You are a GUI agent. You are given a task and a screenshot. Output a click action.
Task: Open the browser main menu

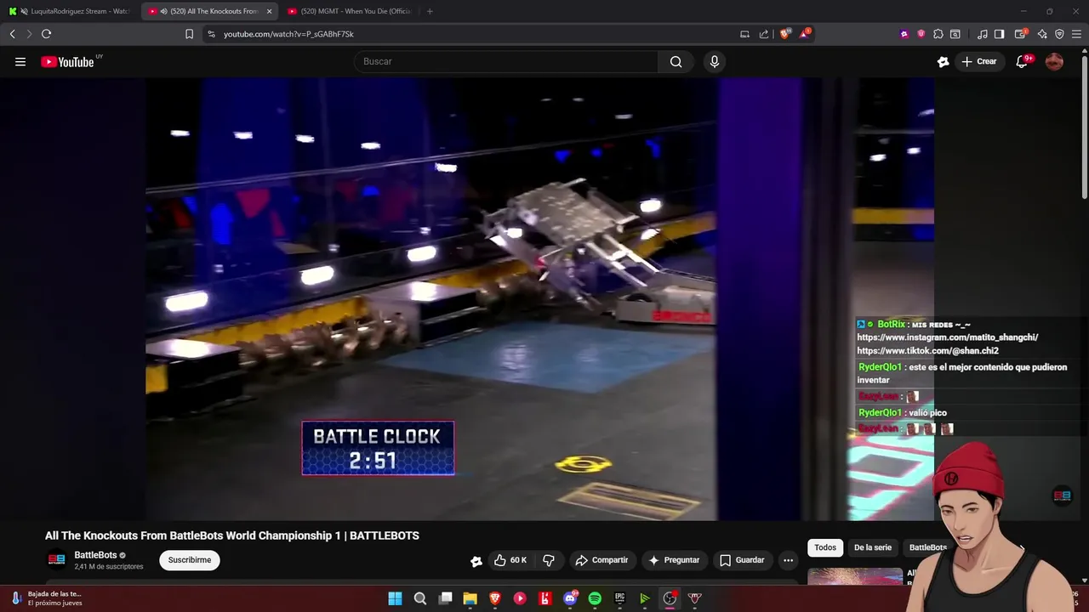pyautogui.click(x=1077, y=34)
